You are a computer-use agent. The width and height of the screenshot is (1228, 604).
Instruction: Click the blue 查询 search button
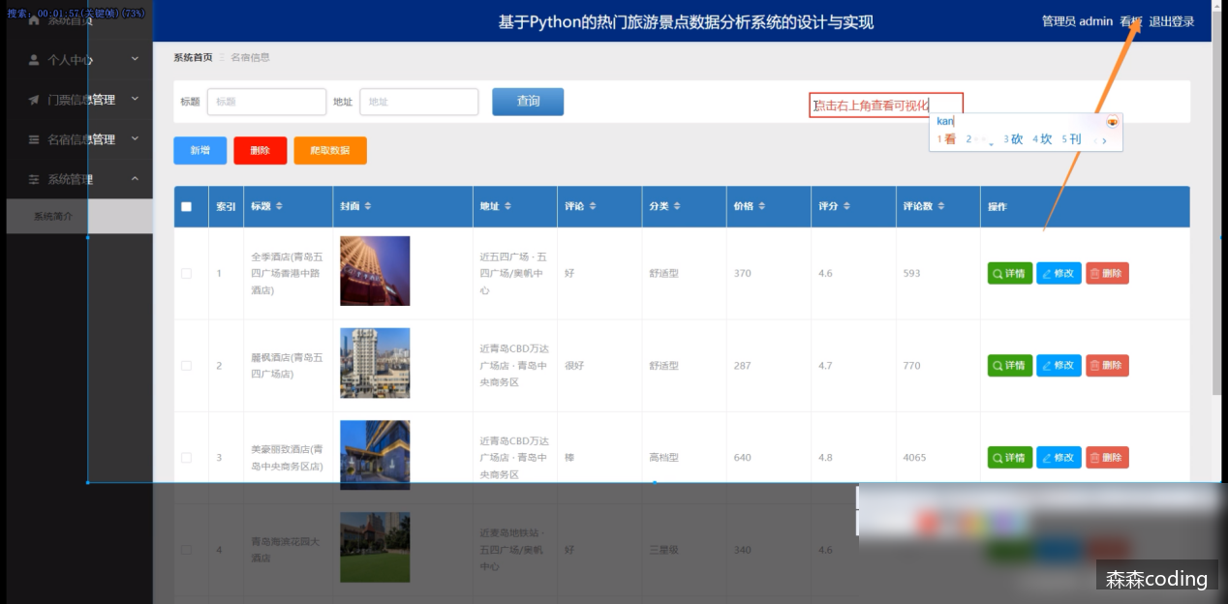[x=528, y=101]
